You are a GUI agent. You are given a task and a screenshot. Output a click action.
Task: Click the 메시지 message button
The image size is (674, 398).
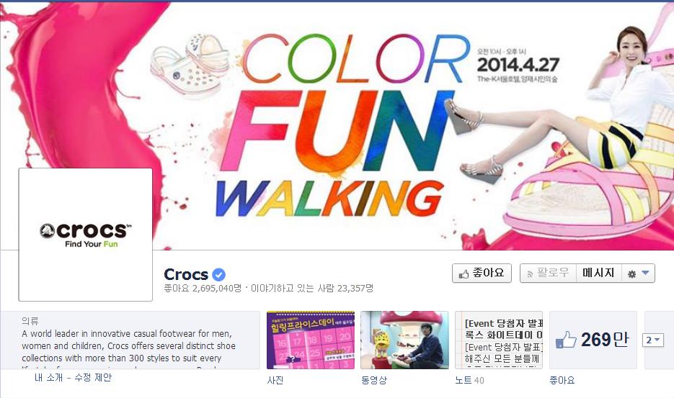click(598, 273)
